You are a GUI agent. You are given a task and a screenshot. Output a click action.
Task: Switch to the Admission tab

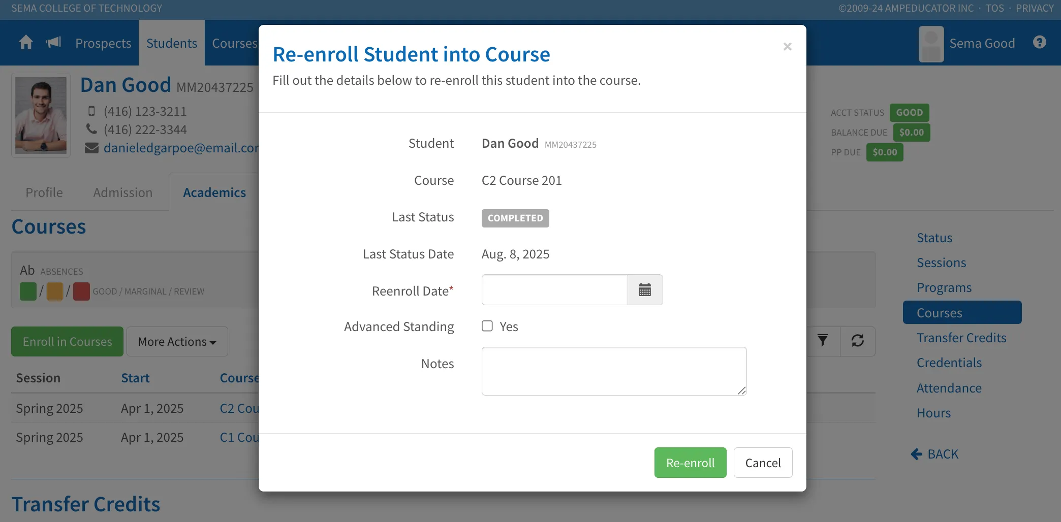pos(123,192)
